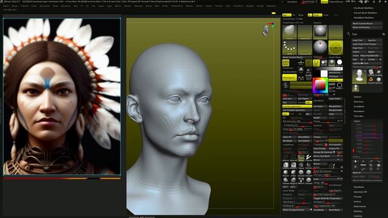Screen dimensions: 388x218
Task: Click the ZBrush logo icon below Topological
Action: pyautogui.click(x=286, y=85)
